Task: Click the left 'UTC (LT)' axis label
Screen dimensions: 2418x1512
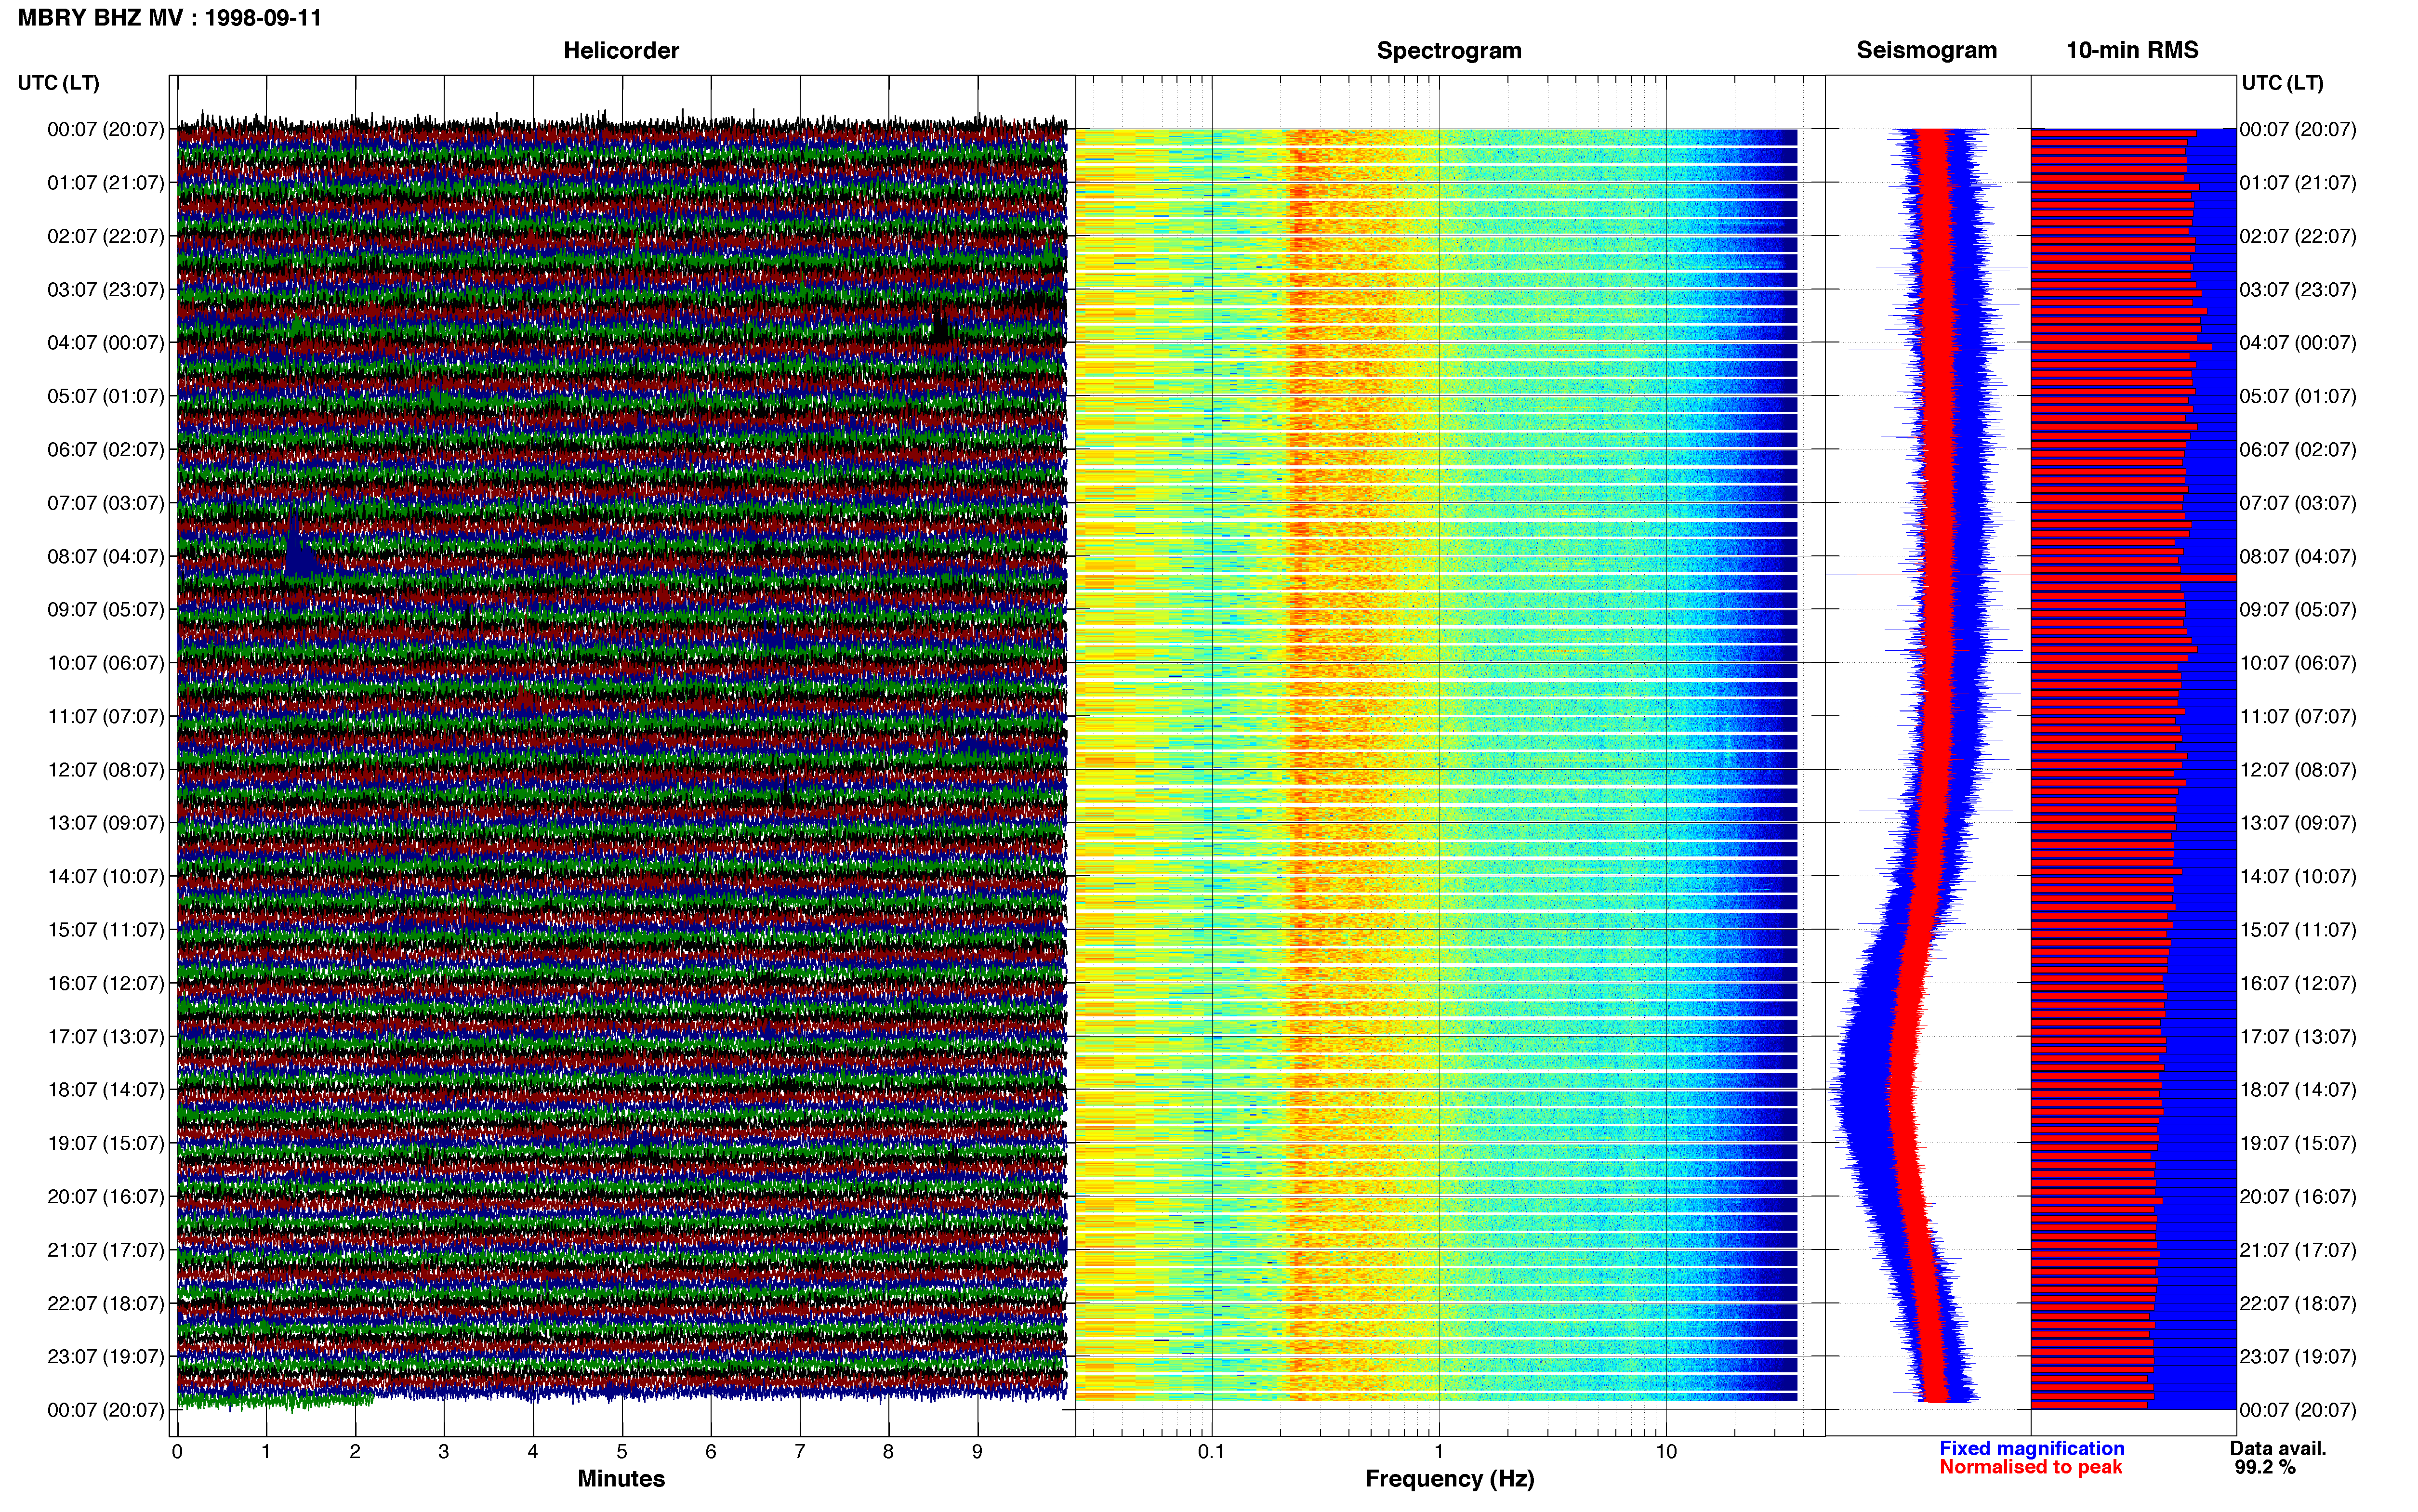Action: click(59, 83)
